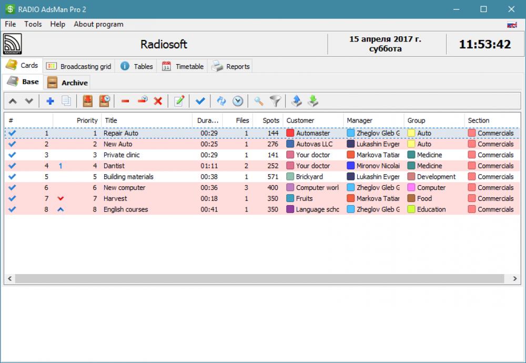Open the Tools menu
The height and width of the screenshot is (363, 526).
click(33, 24)
